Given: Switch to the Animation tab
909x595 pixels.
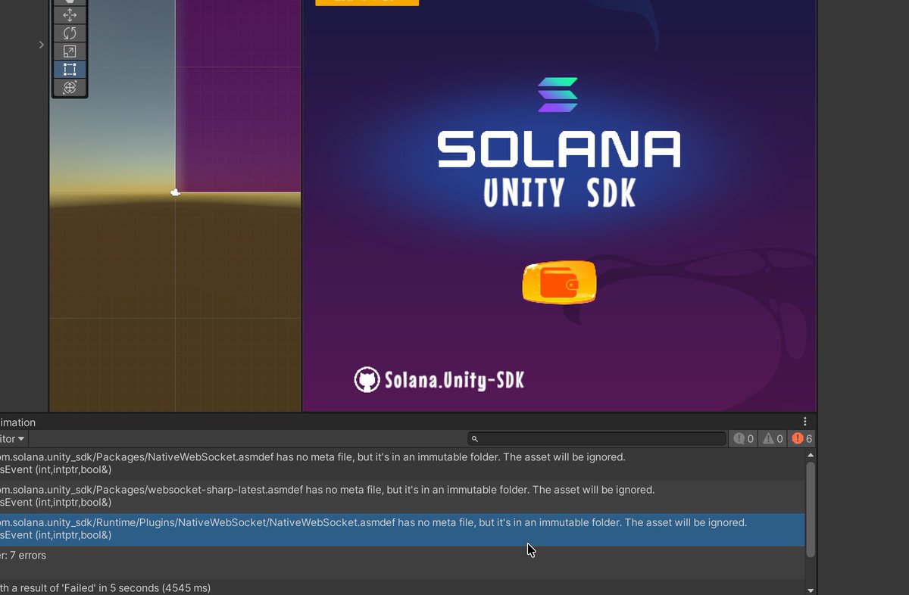Looking at the screenshot, I should coord(18,422).
